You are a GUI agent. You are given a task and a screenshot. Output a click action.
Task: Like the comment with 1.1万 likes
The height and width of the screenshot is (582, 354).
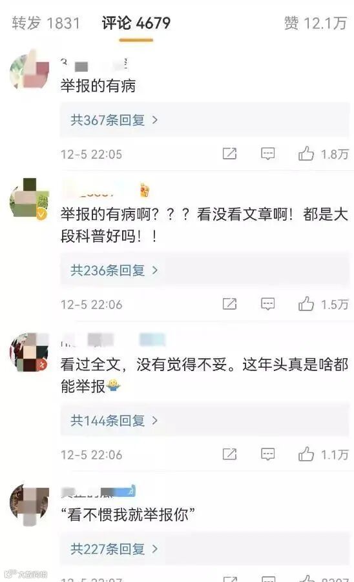pyautogui.click(x=306, y=453)
